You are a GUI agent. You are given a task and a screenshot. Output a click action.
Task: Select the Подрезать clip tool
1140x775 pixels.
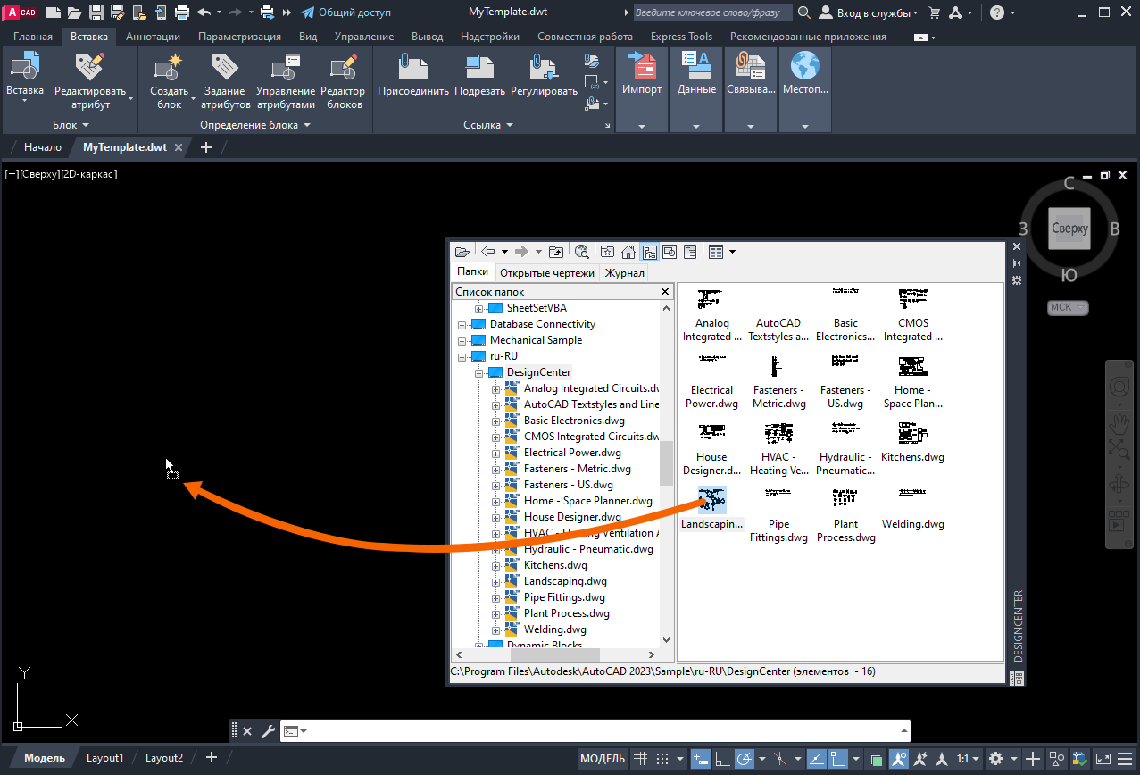coord(479,75)
